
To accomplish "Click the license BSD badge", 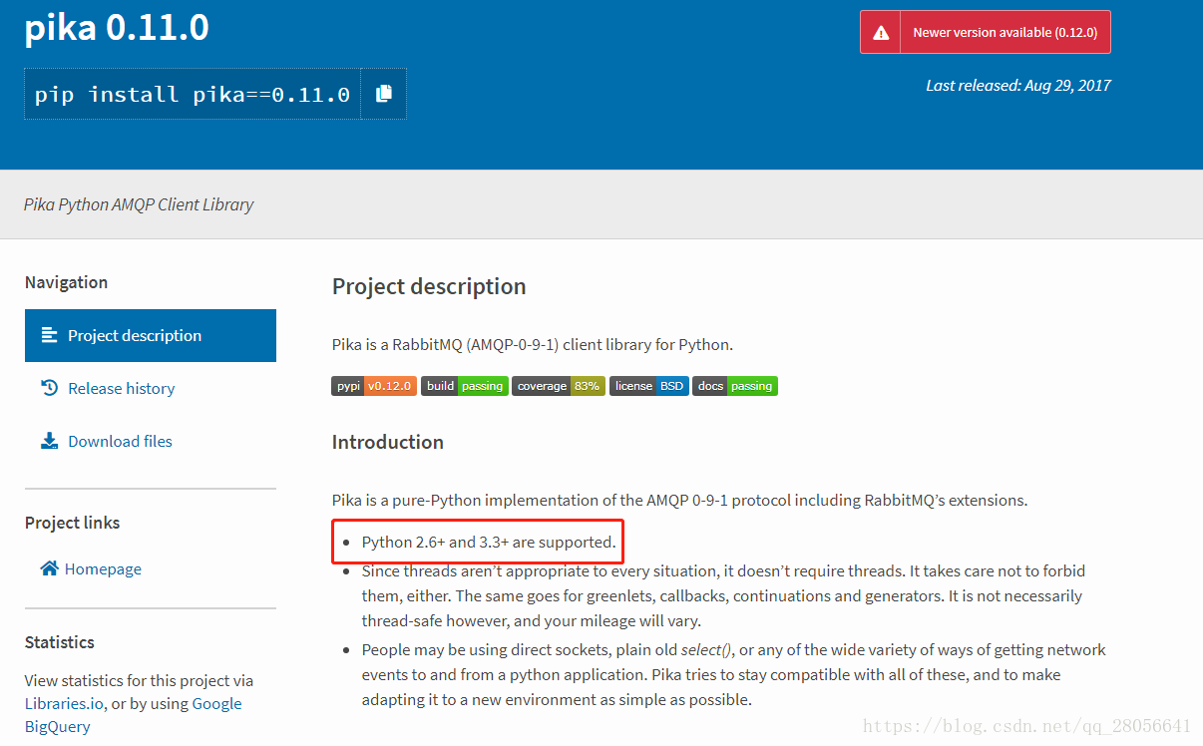I will click(x=649, y=386).
